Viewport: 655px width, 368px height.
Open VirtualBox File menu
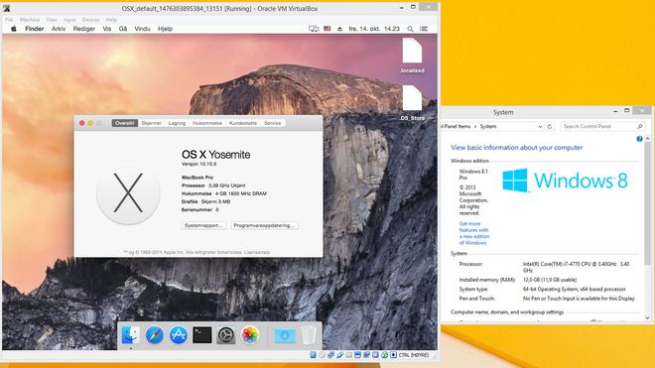click(9, 20)
